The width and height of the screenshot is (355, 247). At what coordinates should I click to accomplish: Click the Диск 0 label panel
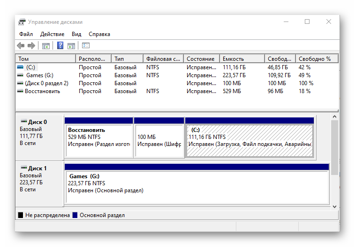click(x=39, y=138)
